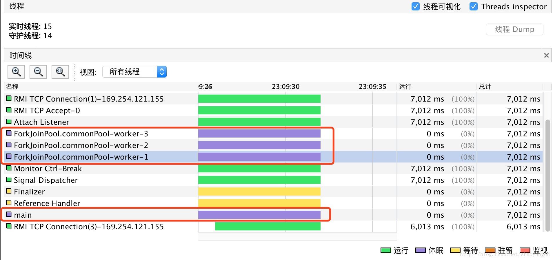
Task: Close the 时间线 timeline panel
Action: pos(546,55)
